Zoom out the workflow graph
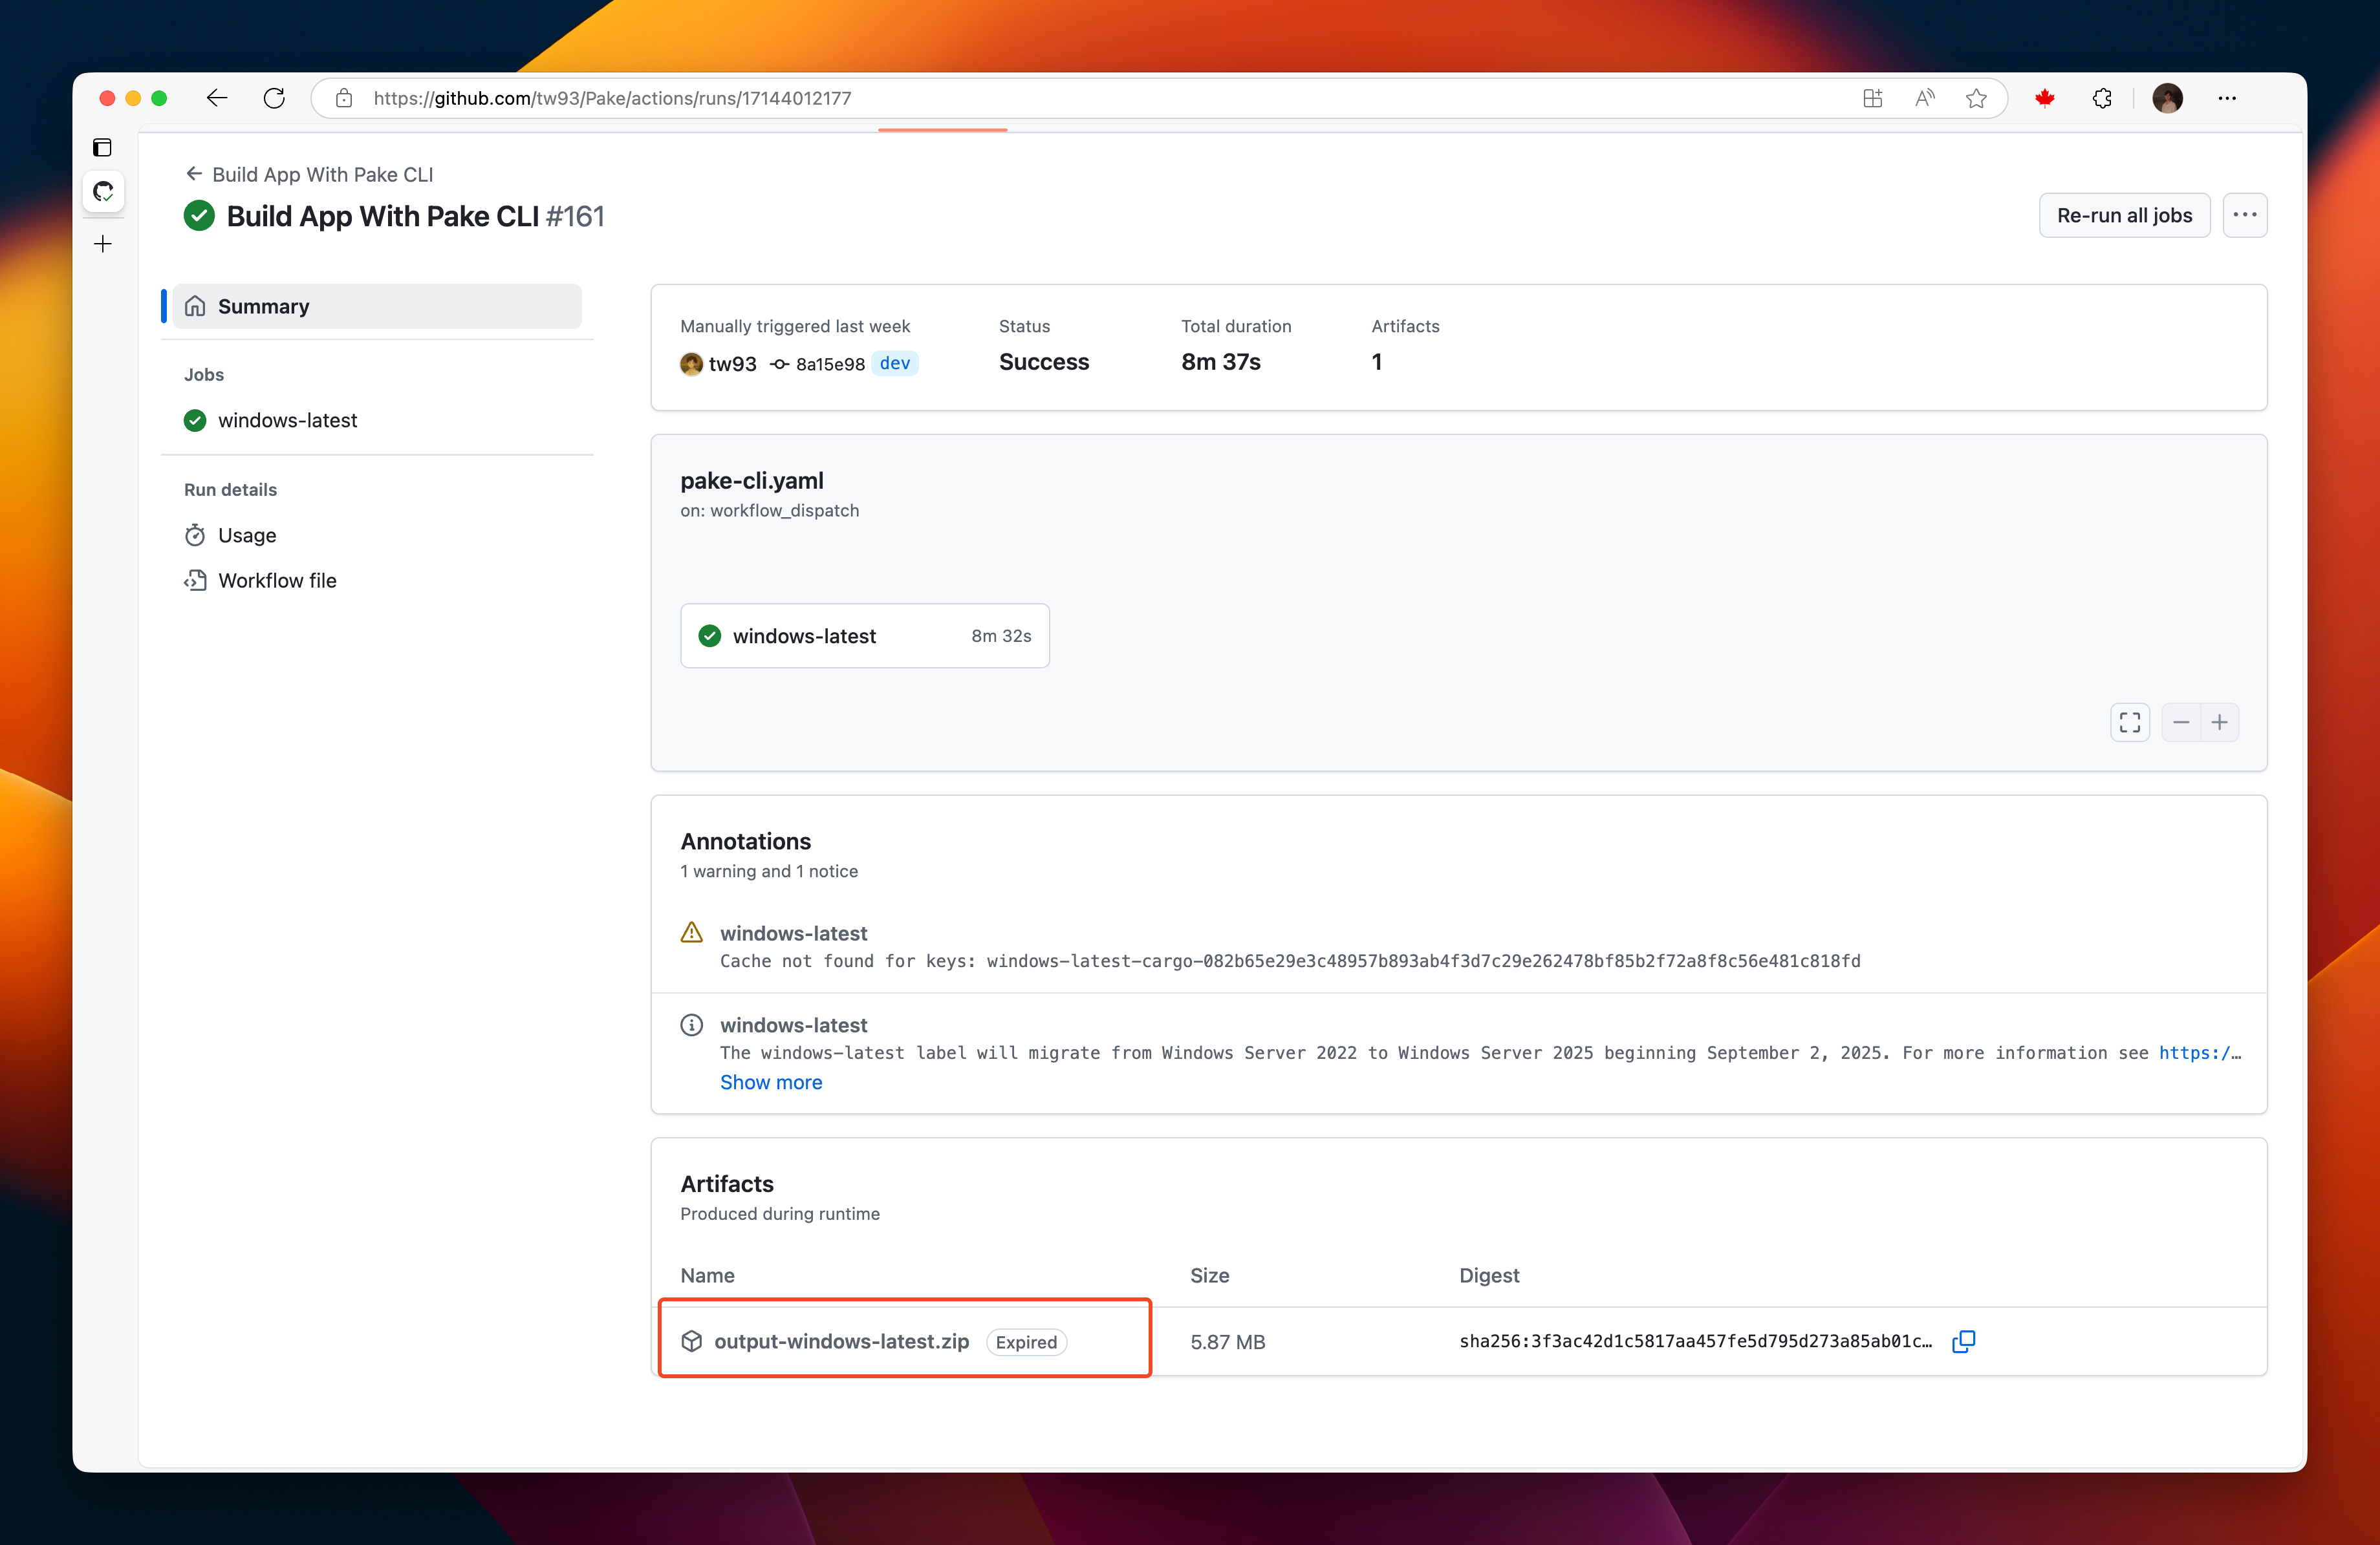 pyautogui.click(x=2181, y=721)
